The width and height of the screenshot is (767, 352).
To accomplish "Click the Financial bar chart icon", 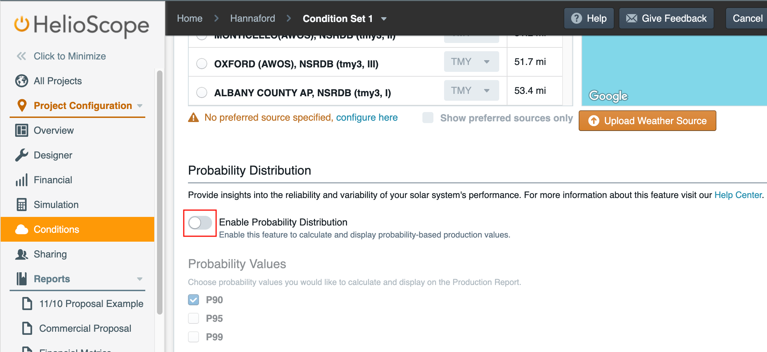I will [x=21, y=180].
